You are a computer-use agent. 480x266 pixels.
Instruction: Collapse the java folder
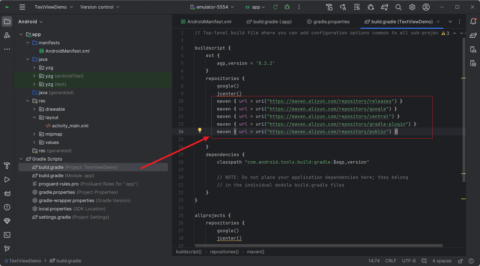tap(28, 59)
